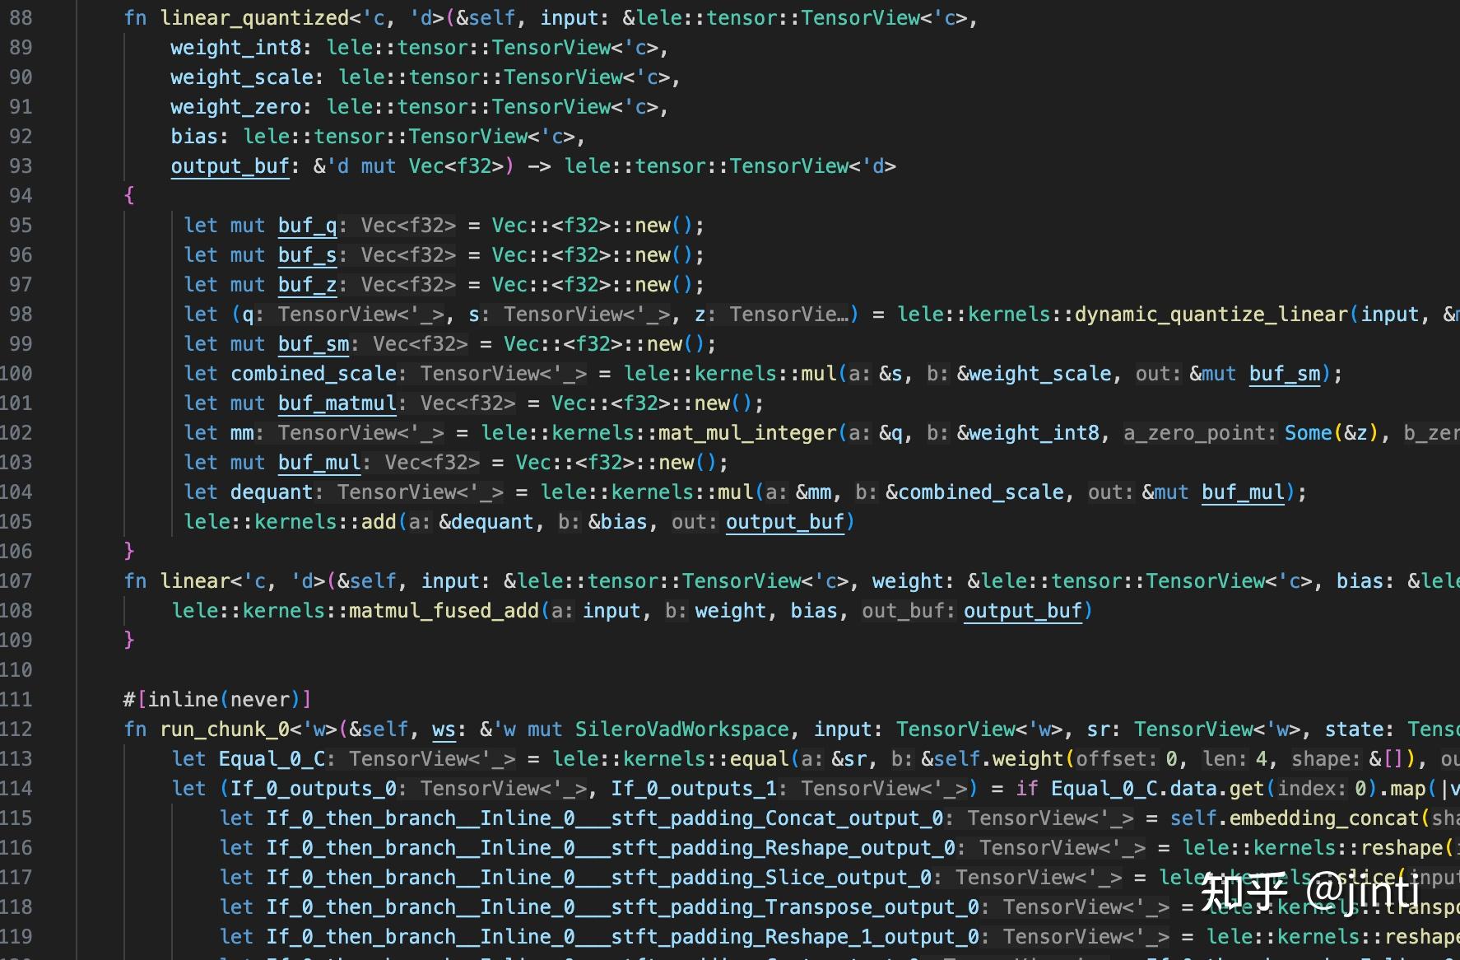The height and width of the screenshot is (960, 1460).
Task: Click the dequant variable on line 104
Action: coord(272,492)
